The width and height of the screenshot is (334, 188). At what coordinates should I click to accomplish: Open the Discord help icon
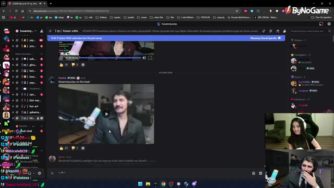[329, 24]
